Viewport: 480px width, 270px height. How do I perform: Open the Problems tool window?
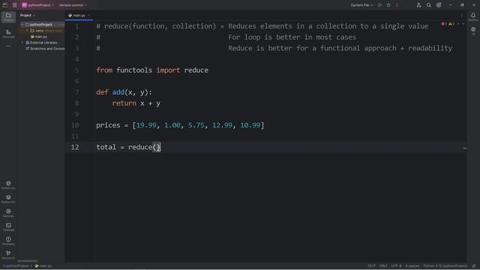click(8, 241)
